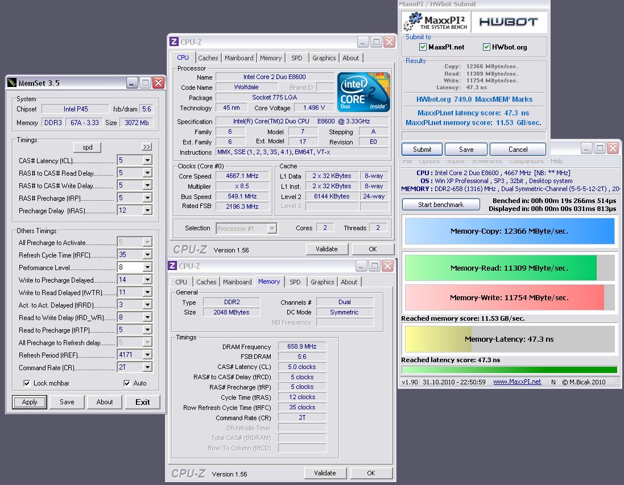Click the HWBOT logo
This screenshot has width=624, height=485.
tap(509, 22)
